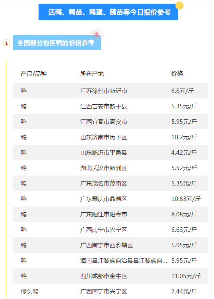
Task: Click the 山东临沂市平邑县 row
Action: click(x=110, y=152)
